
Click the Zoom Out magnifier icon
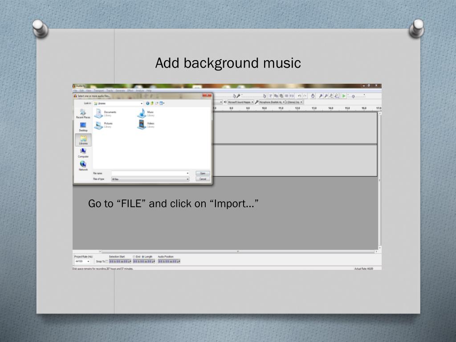click(x=326, y=96)
